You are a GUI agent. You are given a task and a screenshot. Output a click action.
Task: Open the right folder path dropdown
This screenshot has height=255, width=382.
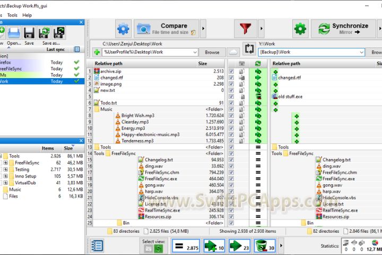(361, 52)
